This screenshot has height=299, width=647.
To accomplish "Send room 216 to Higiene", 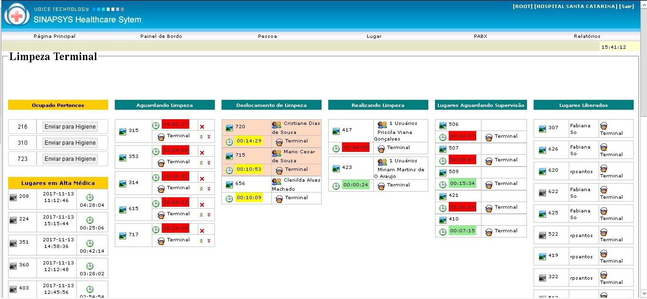I will (70, 127).
